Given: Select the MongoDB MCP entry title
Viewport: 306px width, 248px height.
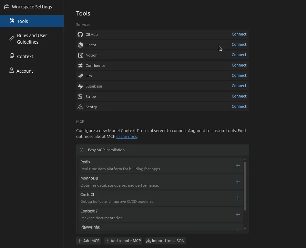Looking at the screenshot, I should (x=89, y=178).
